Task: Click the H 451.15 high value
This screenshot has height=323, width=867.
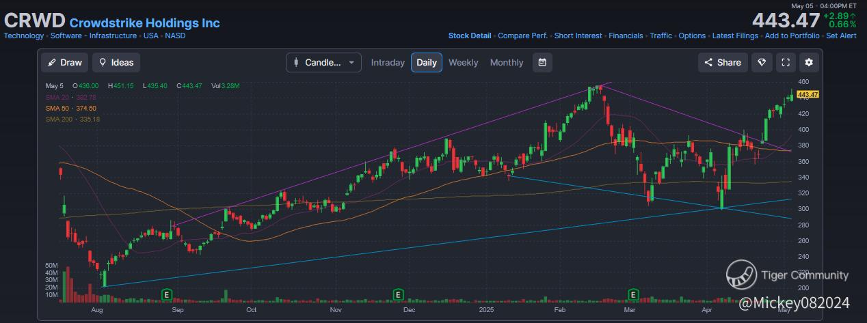Action: point(121,86)
